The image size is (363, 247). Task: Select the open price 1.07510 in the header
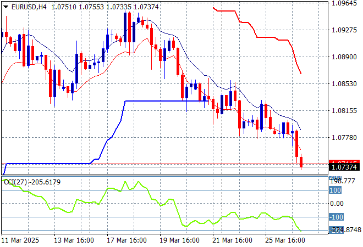tap(64, 7)
